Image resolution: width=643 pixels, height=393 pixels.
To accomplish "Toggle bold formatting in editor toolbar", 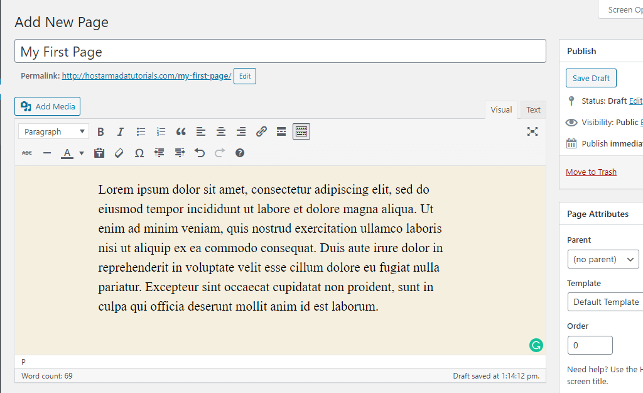I will 100,132.
